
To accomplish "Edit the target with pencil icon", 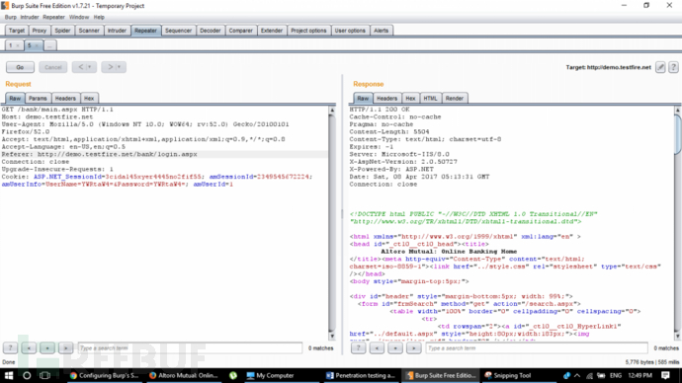I will point(660,67).
